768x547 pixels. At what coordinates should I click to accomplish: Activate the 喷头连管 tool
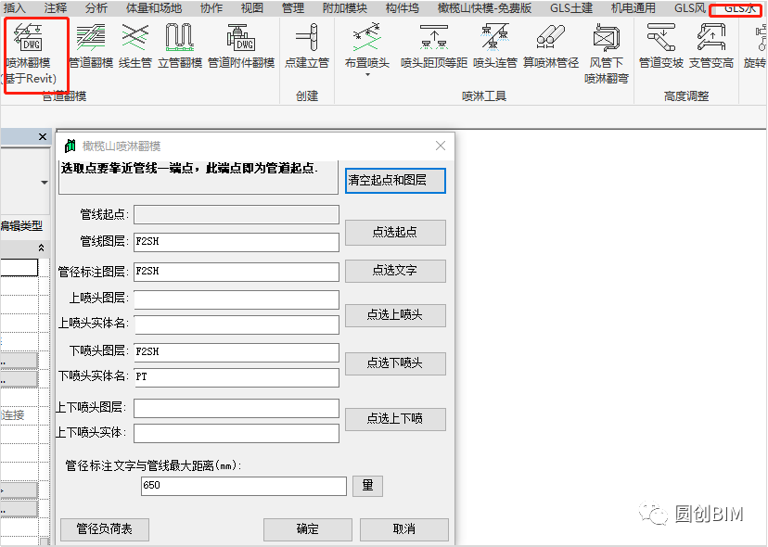[495, 46]
